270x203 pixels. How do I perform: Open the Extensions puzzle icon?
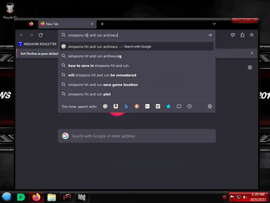click(243, 35)
